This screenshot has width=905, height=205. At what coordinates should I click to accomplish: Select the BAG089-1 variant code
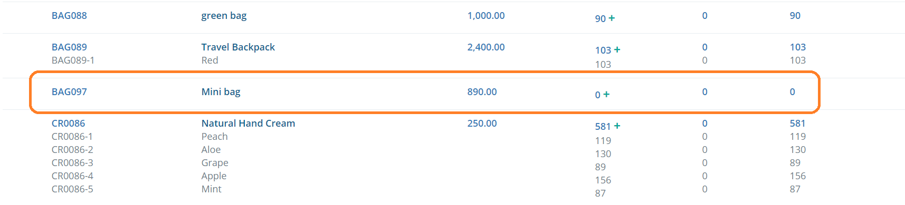point(73,60)
